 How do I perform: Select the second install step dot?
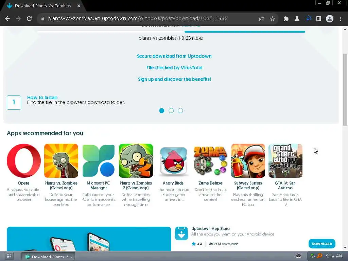coord(171,110)
